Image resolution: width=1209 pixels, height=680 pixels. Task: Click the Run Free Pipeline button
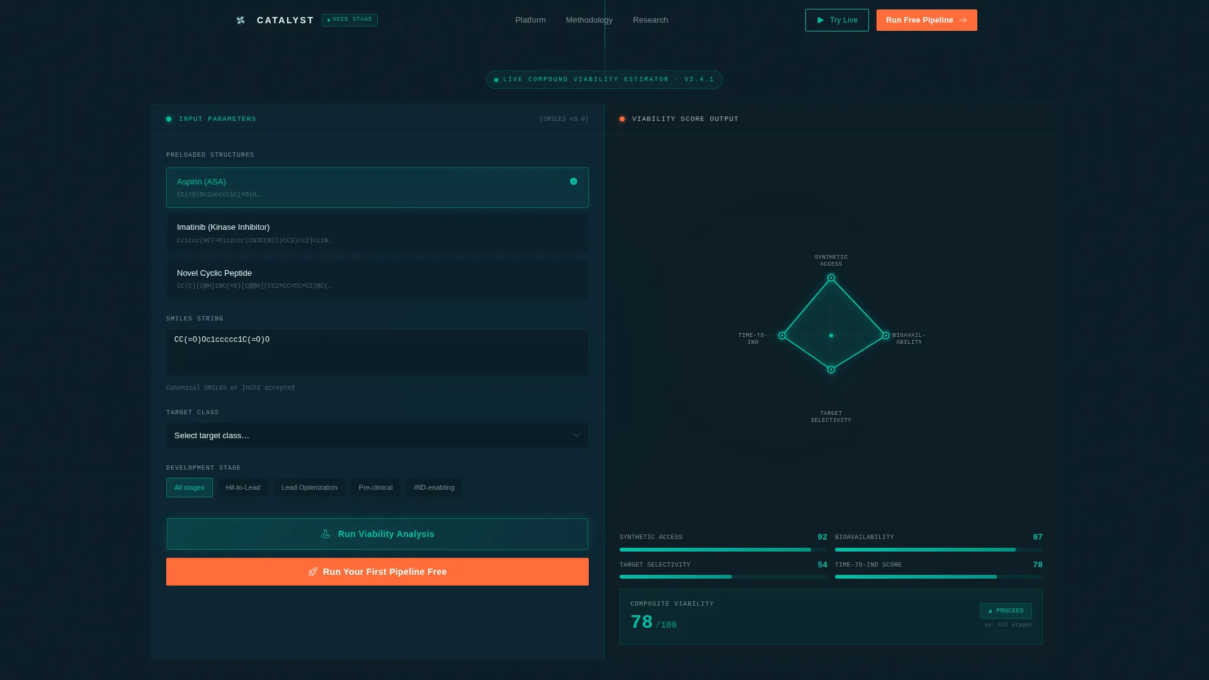tap(927, 20)
